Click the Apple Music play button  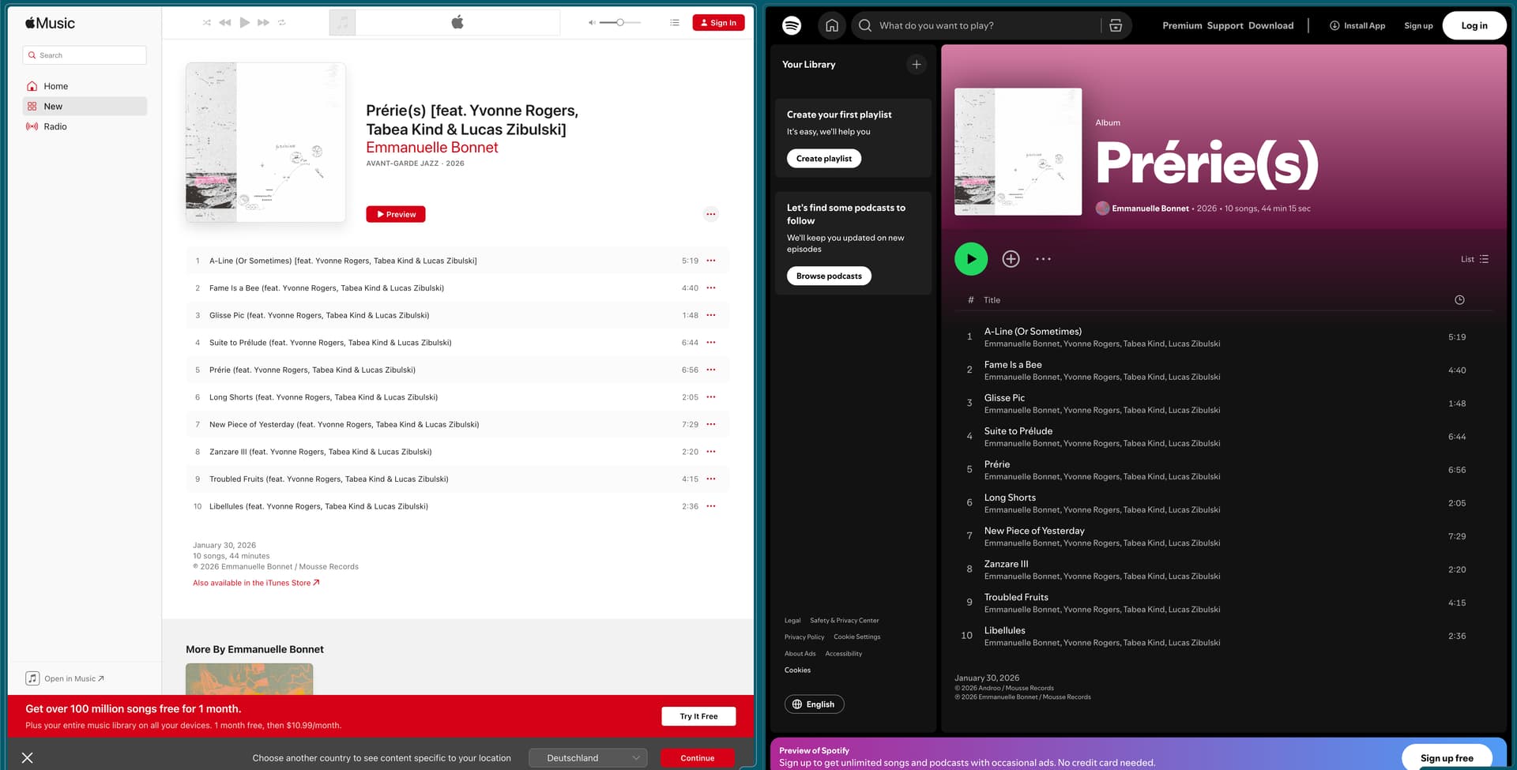tap(244, 23)
